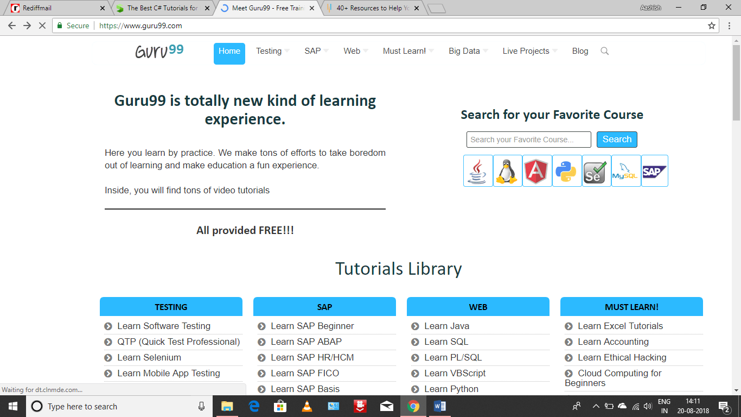The width and height of the screenshot is (741, 417).
Task: Expand the Must Learn! menu
Action: coord(404,51)
